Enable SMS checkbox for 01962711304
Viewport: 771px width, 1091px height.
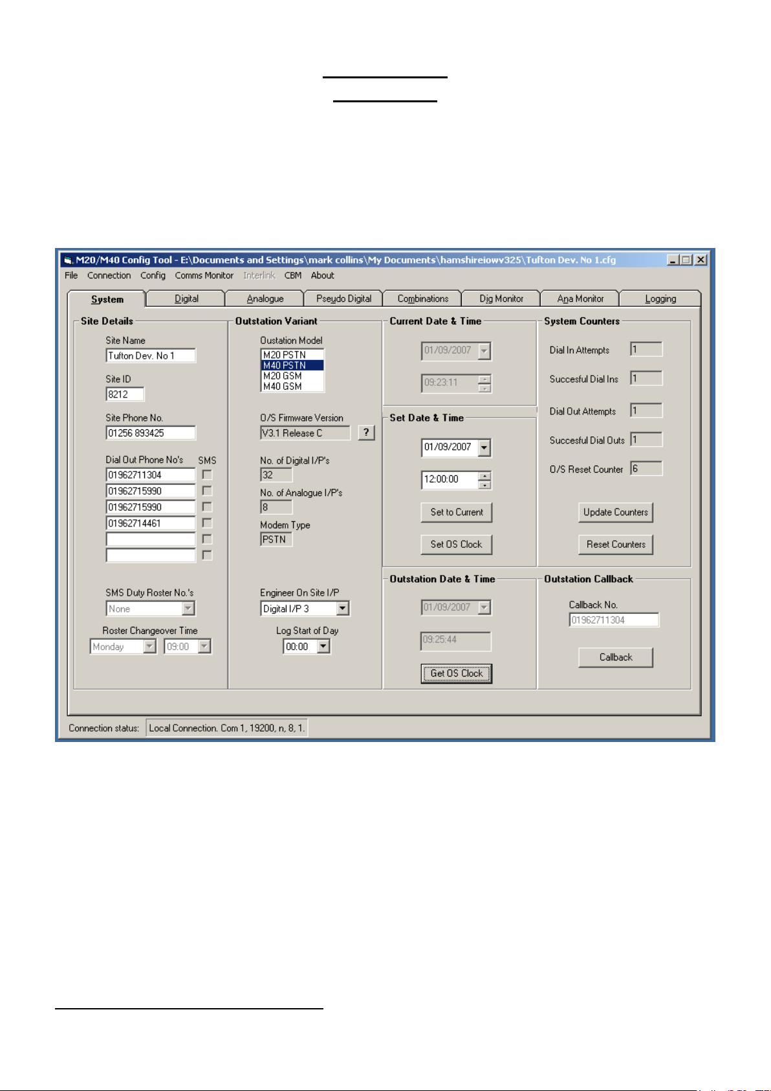coord(207,475)
